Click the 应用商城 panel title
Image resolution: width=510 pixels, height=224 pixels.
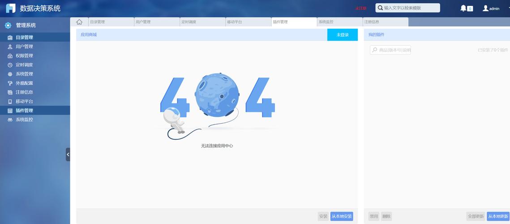89,34
